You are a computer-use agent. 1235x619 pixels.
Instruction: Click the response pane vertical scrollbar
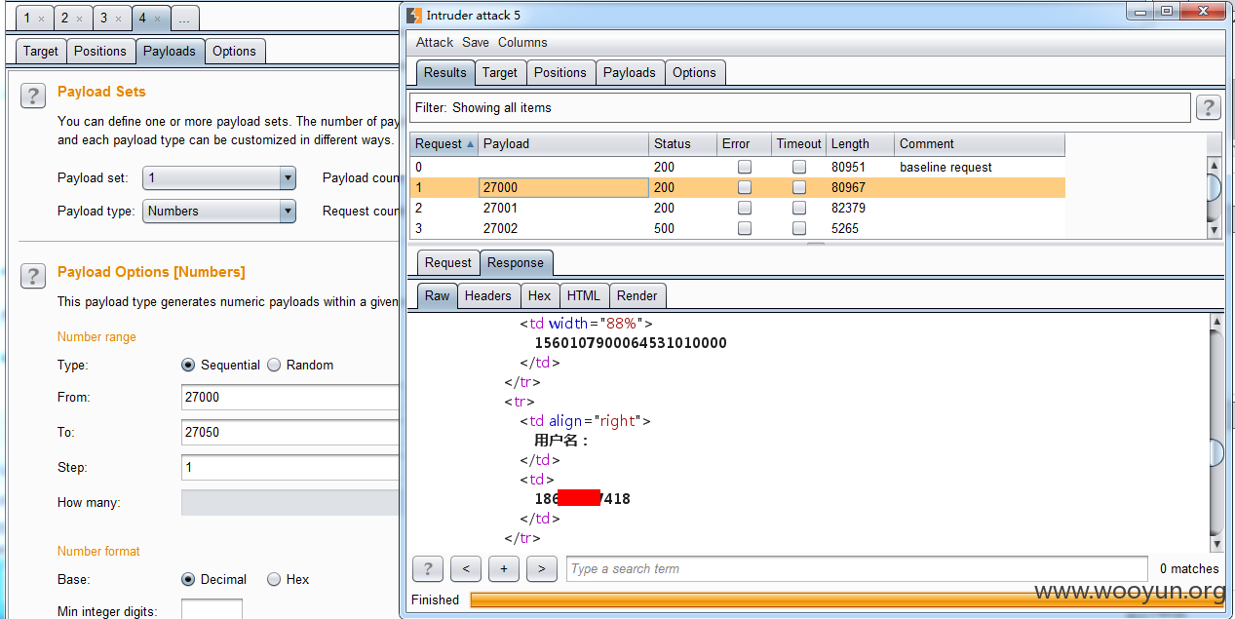pyautogui.click(x=1216, y=432)
